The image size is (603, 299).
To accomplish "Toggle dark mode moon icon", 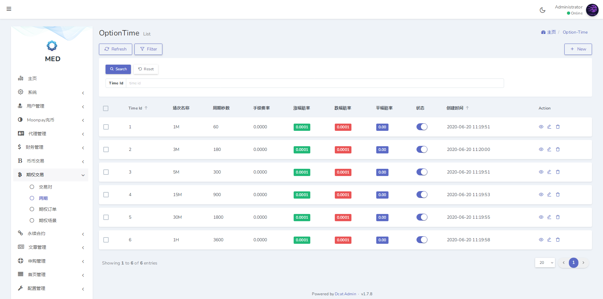I will point(542,10).
